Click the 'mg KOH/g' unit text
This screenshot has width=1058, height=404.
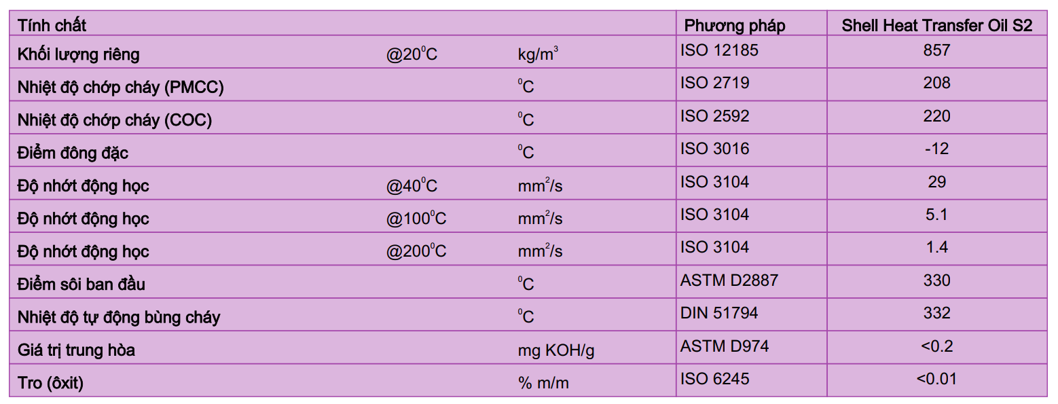(x=556, y=351)
